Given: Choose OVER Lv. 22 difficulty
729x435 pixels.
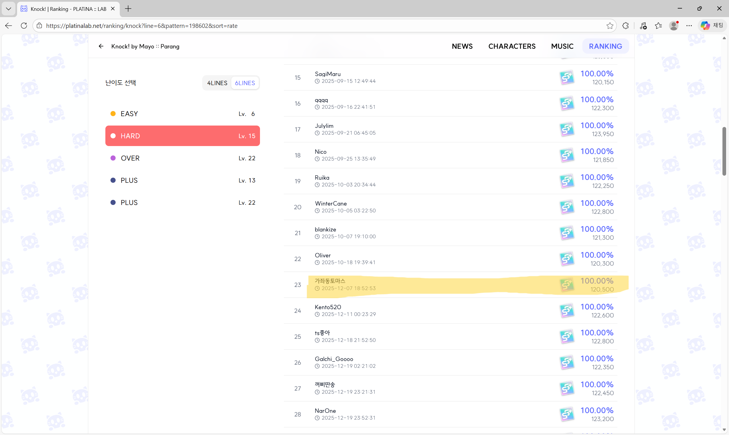Looking at the screenshot, I should pos(182,158).
